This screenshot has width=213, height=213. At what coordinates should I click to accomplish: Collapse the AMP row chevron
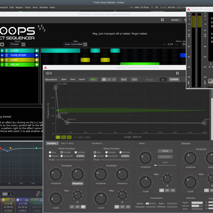pos(2,60)
